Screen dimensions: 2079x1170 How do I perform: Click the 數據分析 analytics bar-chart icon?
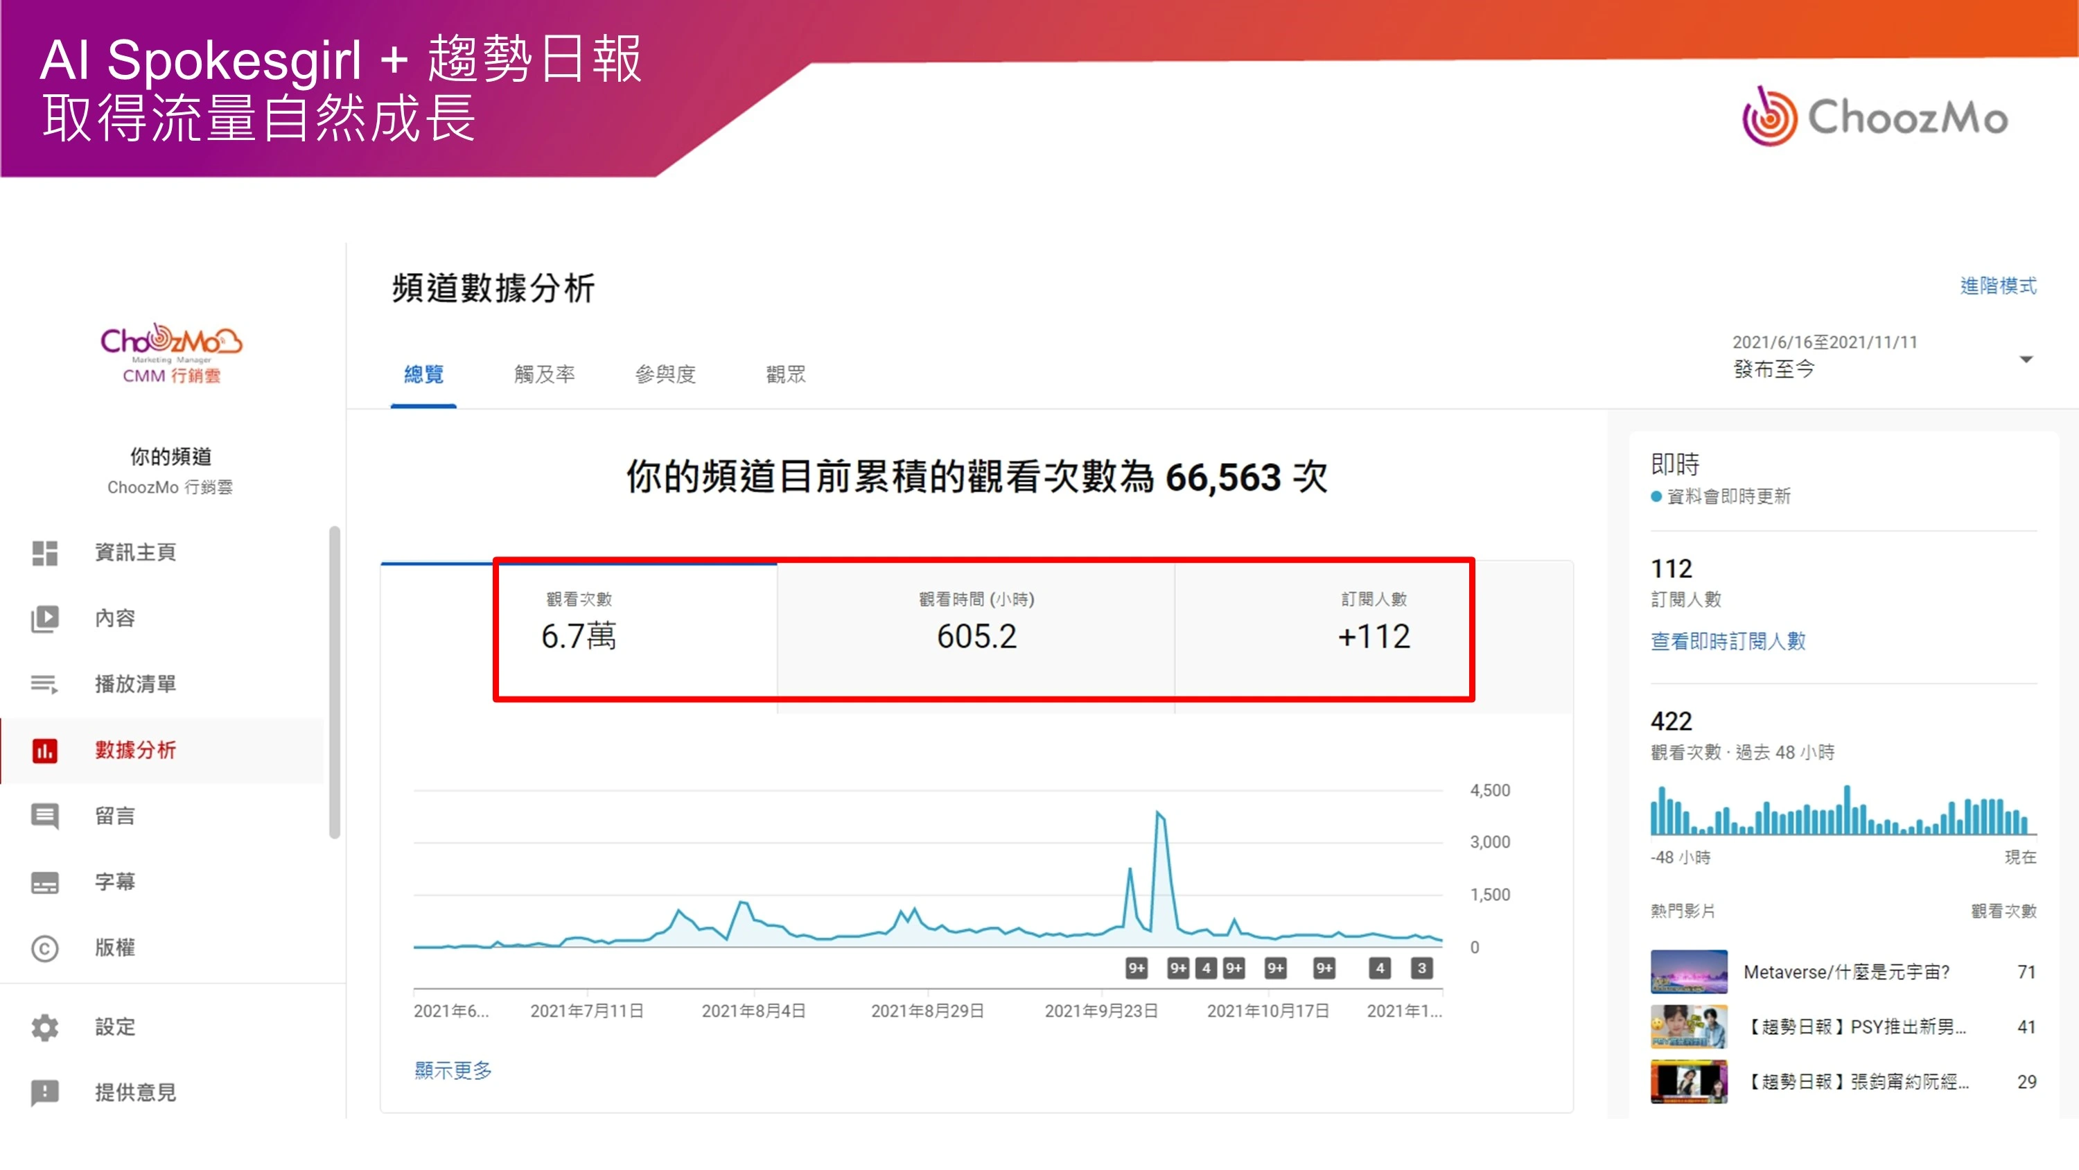click(44, 750)
